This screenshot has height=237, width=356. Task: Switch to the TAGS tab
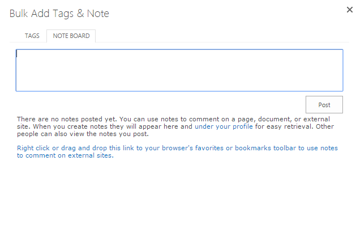(32, 36)
